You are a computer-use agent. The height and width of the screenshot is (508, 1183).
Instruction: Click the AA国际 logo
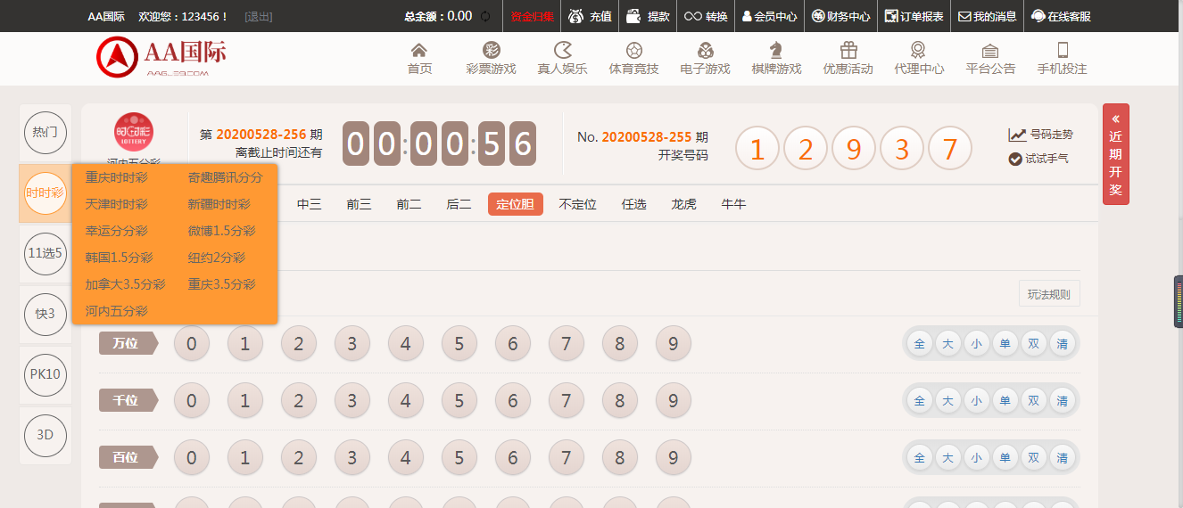tap(161, 57)
